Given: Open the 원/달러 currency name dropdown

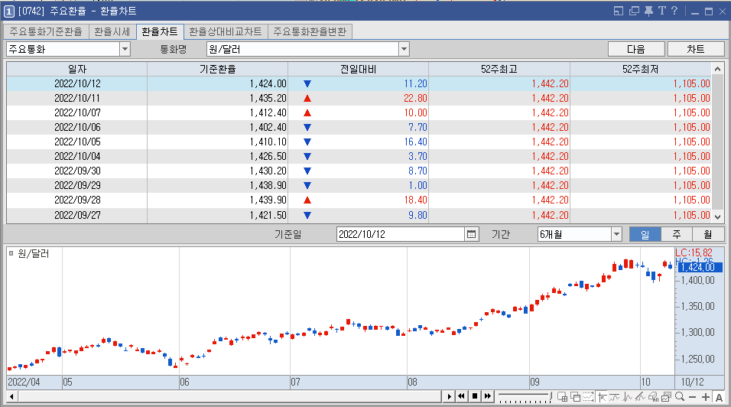Looking at the screenshot, I should pos(404,49).
